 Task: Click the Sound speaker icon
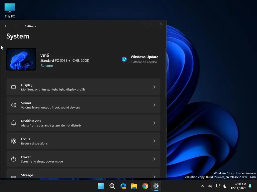(14, 105)
